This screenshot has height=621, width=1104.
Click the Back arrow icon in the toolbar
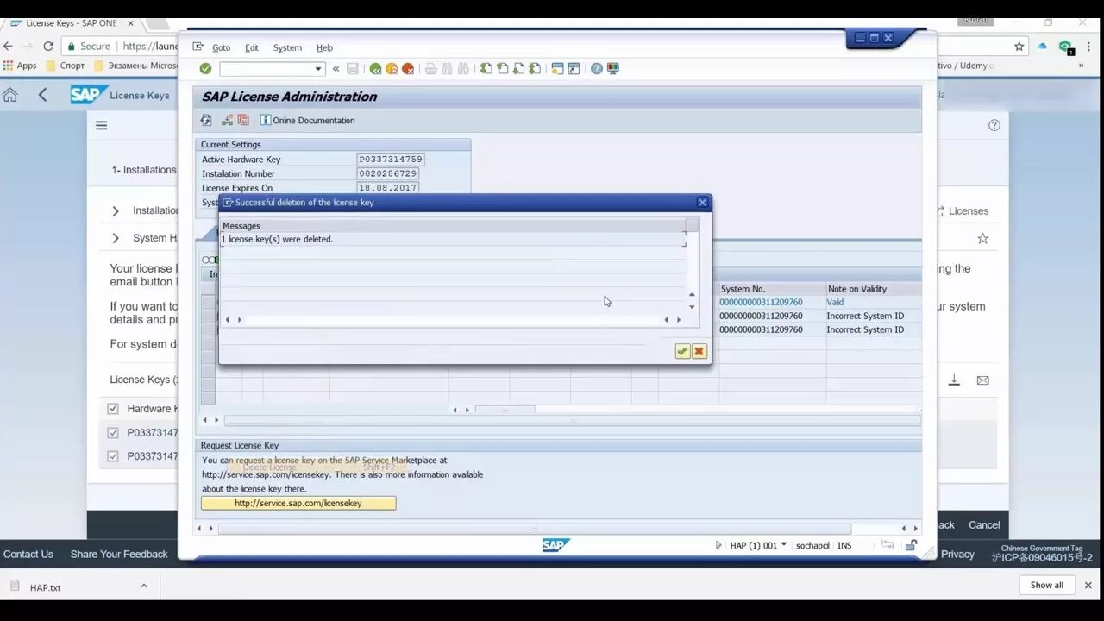pos(374,68)
